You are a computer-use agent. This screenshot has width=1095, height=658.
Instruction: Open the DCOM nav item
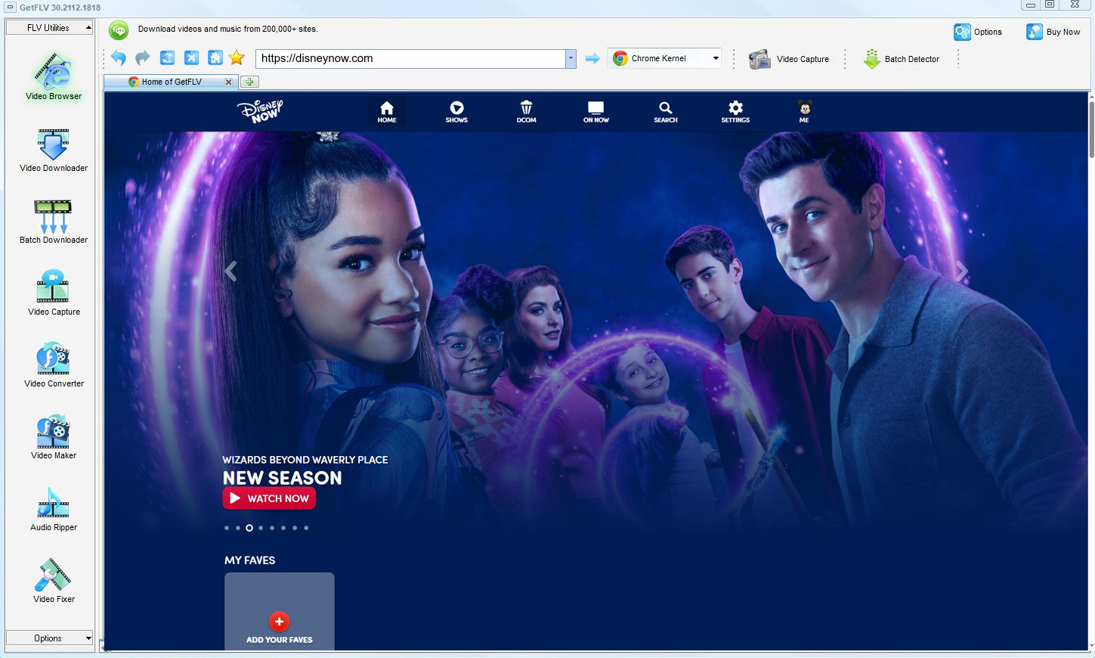coord(527,111)
